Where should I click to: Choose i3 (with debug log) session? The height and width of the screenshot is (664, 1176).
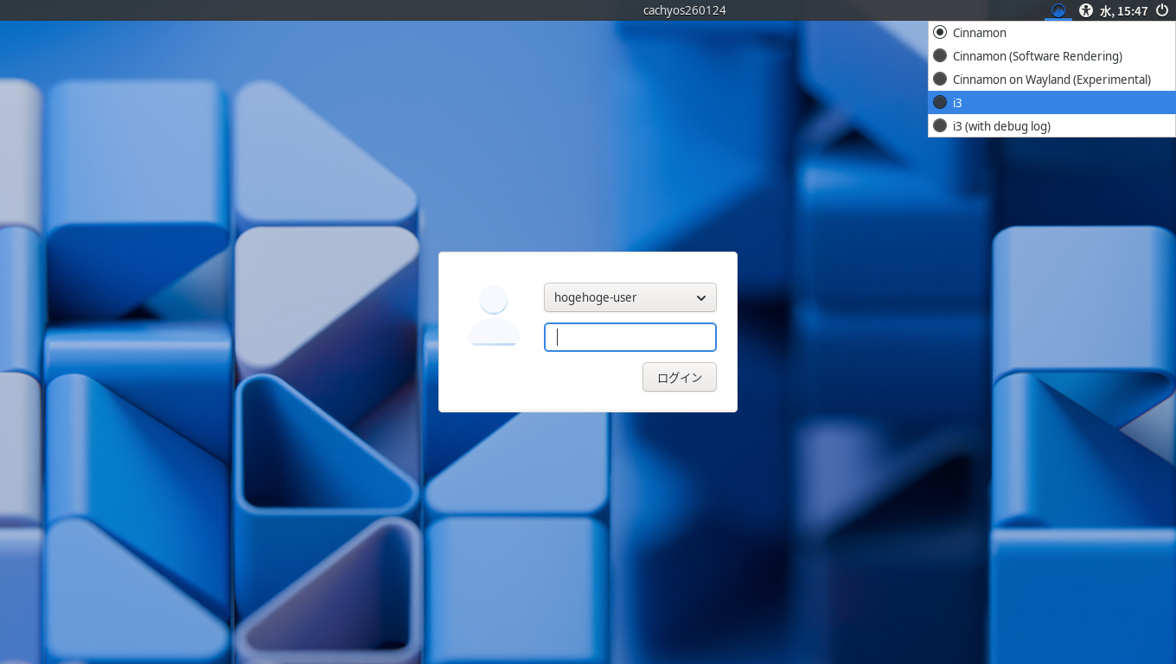pos(1051,126)
